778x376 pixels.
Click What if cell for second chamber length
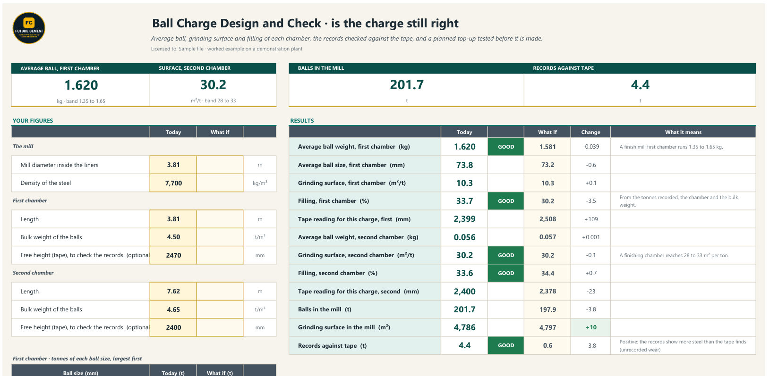[220, 292]
